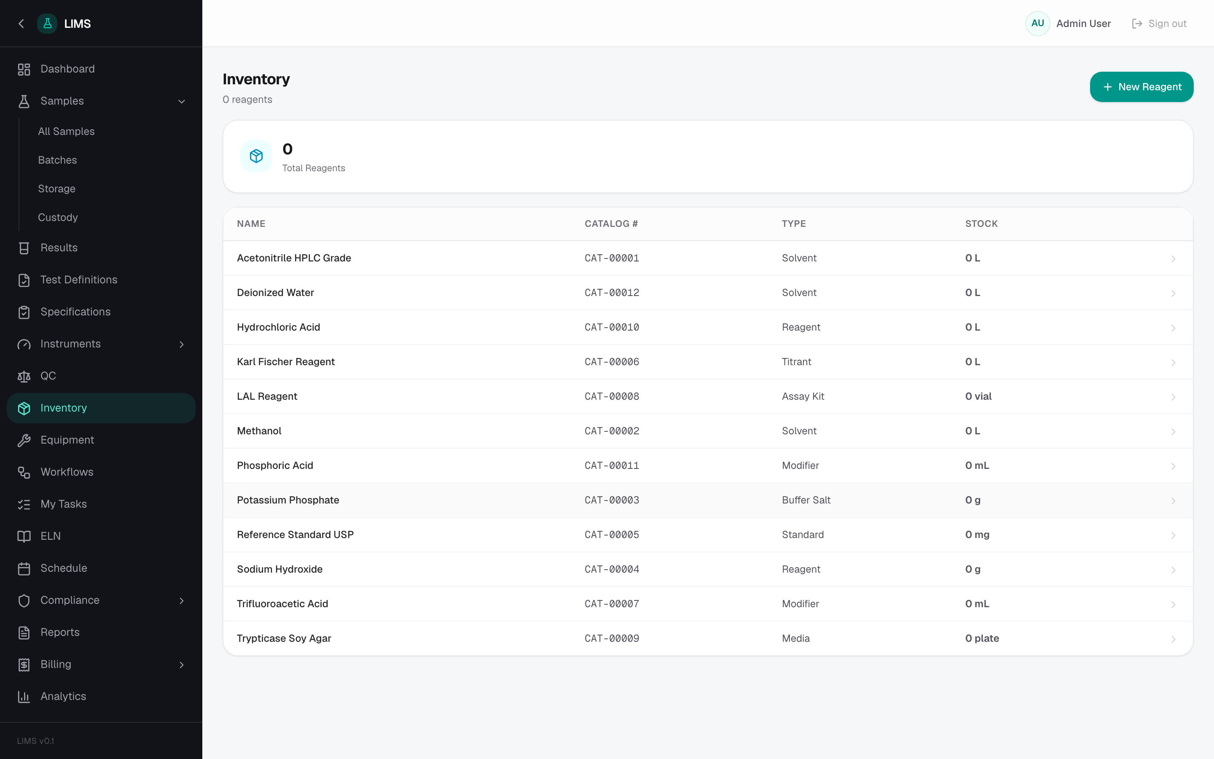
Task: Click the LIMS v0.1 version text
Action: pos(35,741)
